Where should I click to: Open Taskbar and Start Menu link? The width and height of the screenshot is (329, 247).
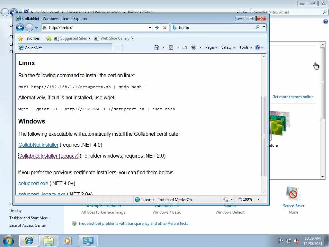click(29, 218)
